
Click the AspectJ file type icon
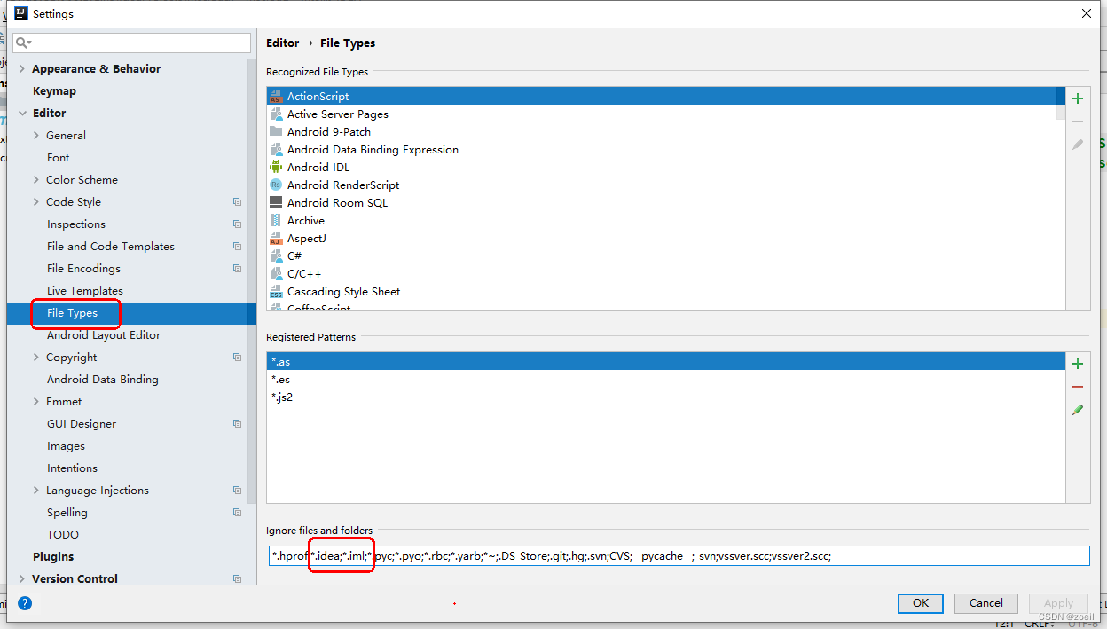coord(276,238)
